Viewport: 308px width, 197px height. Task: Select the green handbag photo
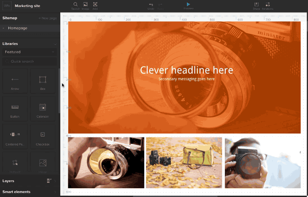(x=184, y=163)
